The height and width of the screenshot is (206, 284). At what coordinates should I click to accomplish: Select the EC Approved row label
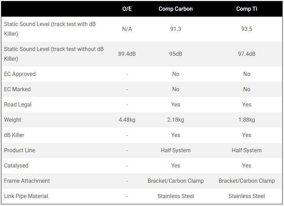[x=20, y=74]
